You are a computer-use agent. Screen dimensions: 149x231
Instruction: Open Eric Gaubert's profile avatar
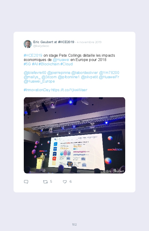point(28,44)
